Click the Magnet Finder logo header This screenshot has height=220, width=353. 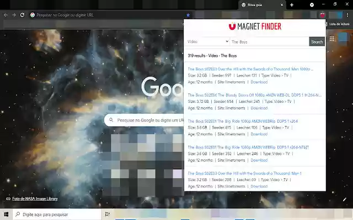255,26
